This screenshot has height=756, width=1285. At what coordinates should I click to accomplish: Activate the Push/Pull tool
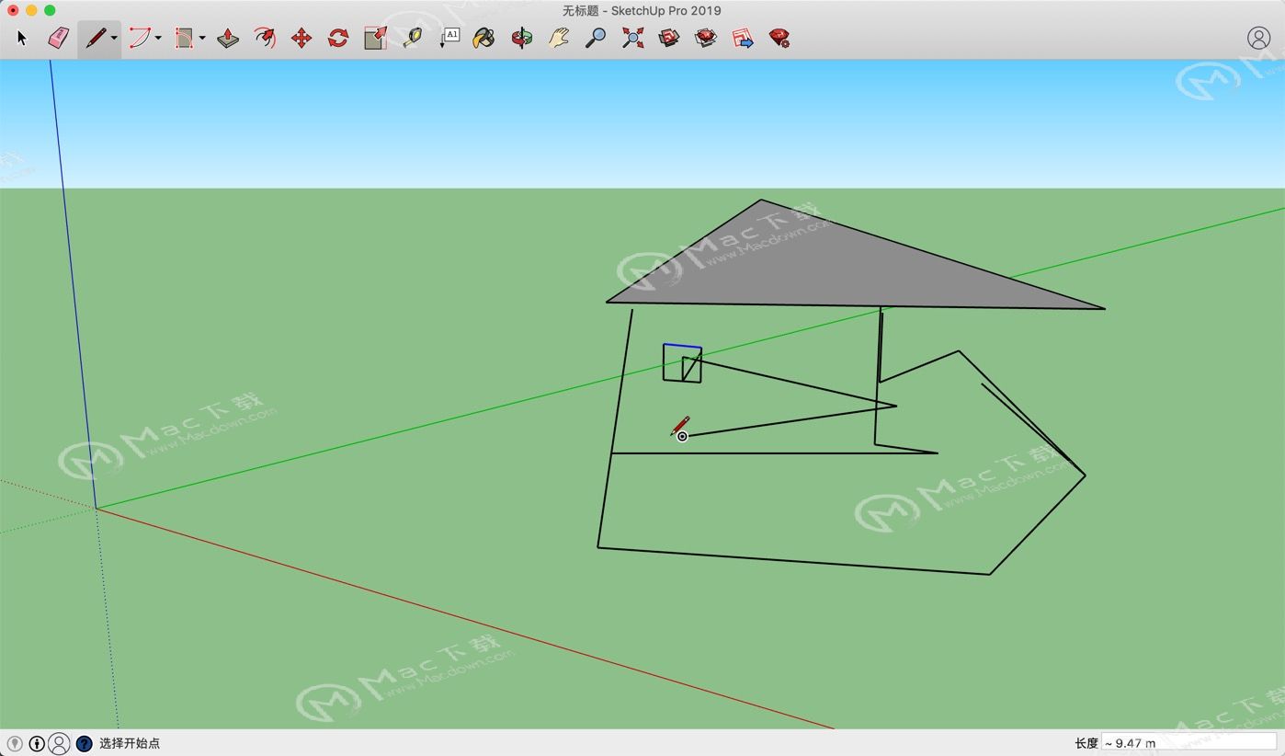pos(228,39)
